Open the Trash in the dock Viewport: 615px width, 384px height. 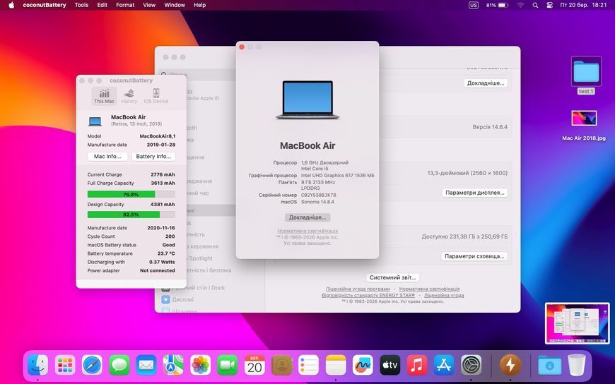(577, 365)
